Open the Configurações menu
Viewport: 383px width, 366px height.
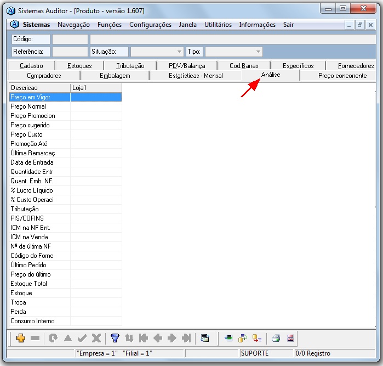coord(151,25)
